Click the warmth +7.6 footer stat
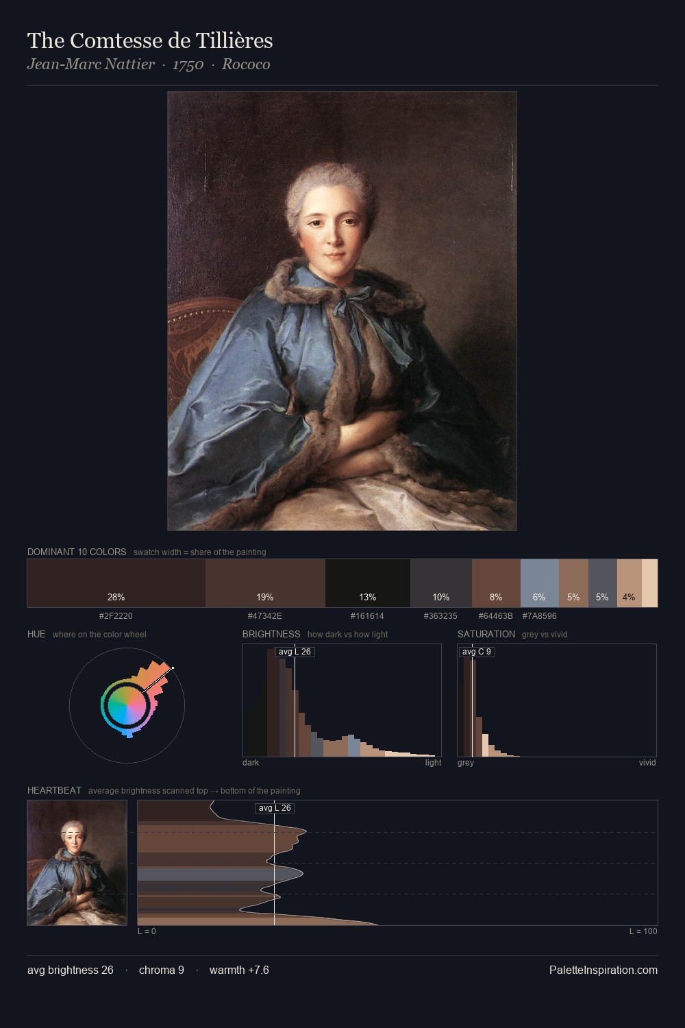 click(239, 970)
